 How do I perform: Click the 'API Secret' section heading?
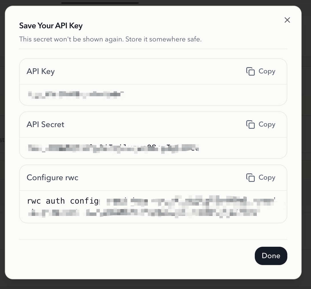(45, 125)
